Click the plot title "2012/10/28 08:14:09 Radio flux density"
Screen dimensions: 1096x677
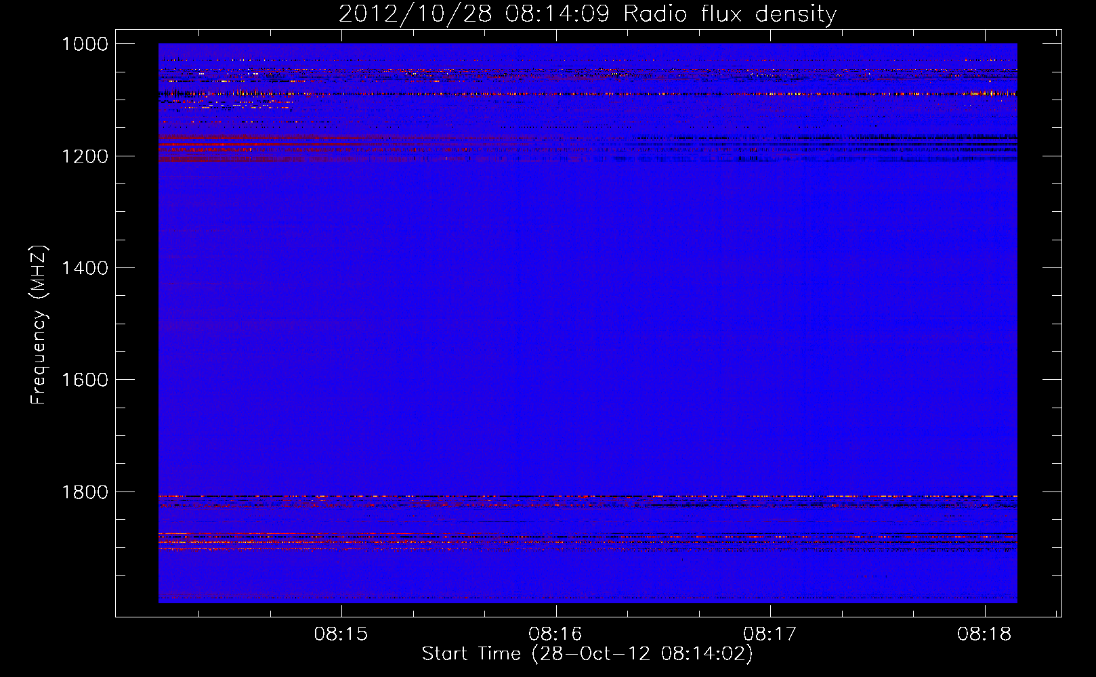(587, 14)
